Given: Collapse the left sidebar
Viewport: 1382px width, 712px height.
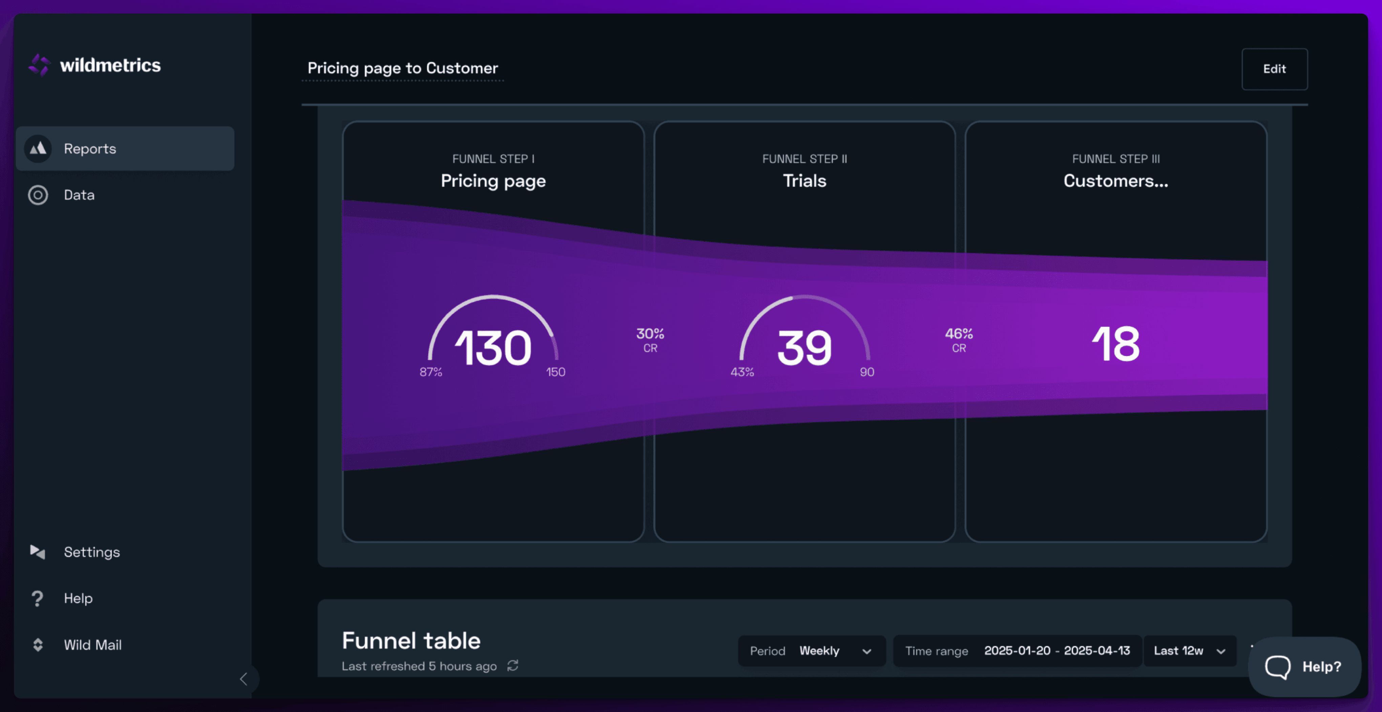Looking at the screenshot, I should pos(244,679).
